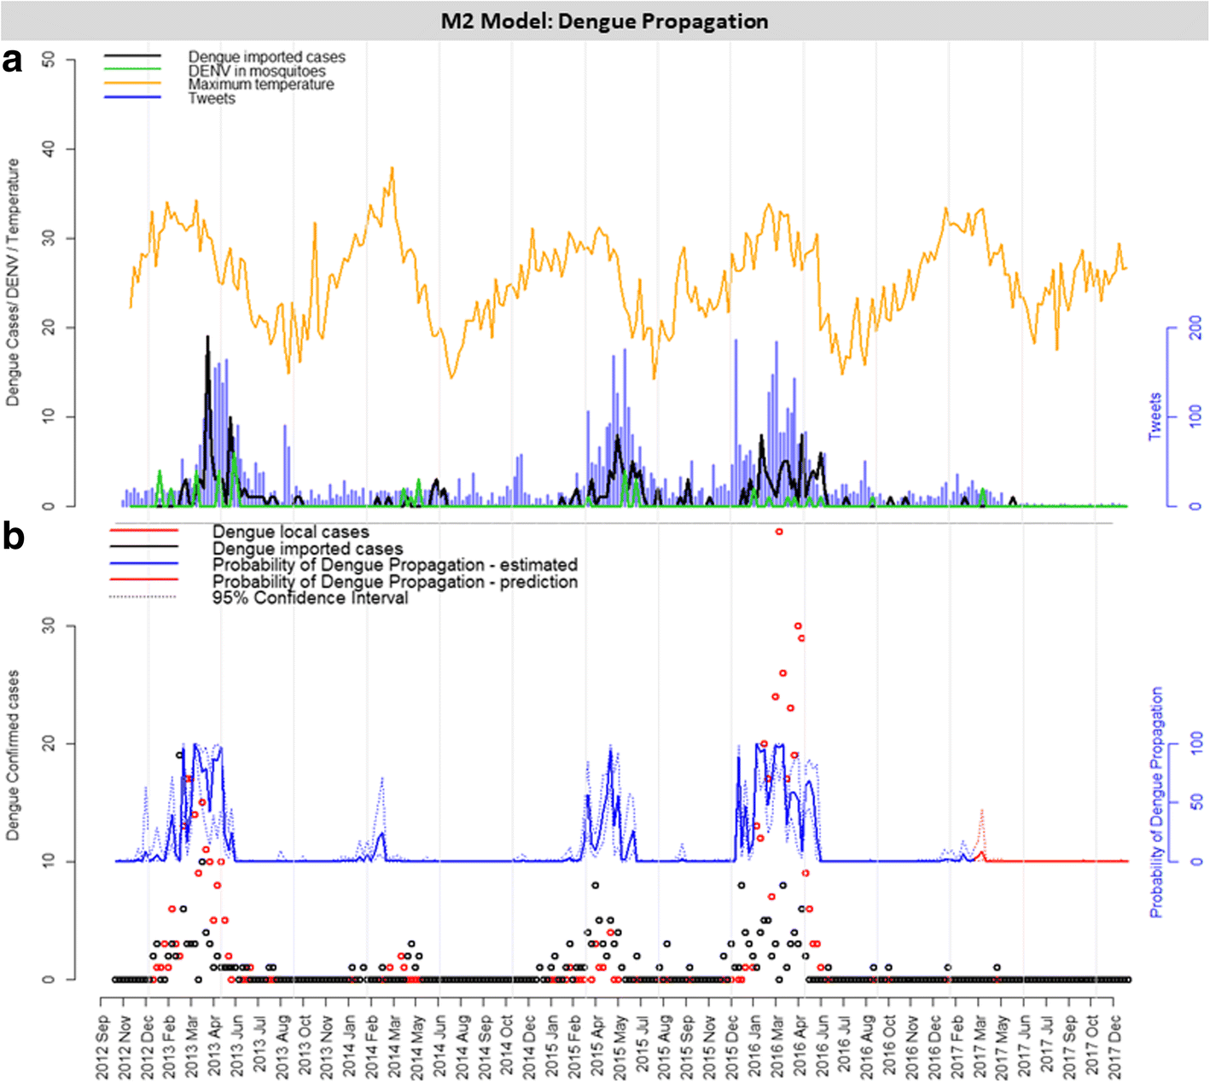Click tick label "40" on panel a axis
The width and height of the screenshot is (1210, 1082).
[x=48, y=149]
